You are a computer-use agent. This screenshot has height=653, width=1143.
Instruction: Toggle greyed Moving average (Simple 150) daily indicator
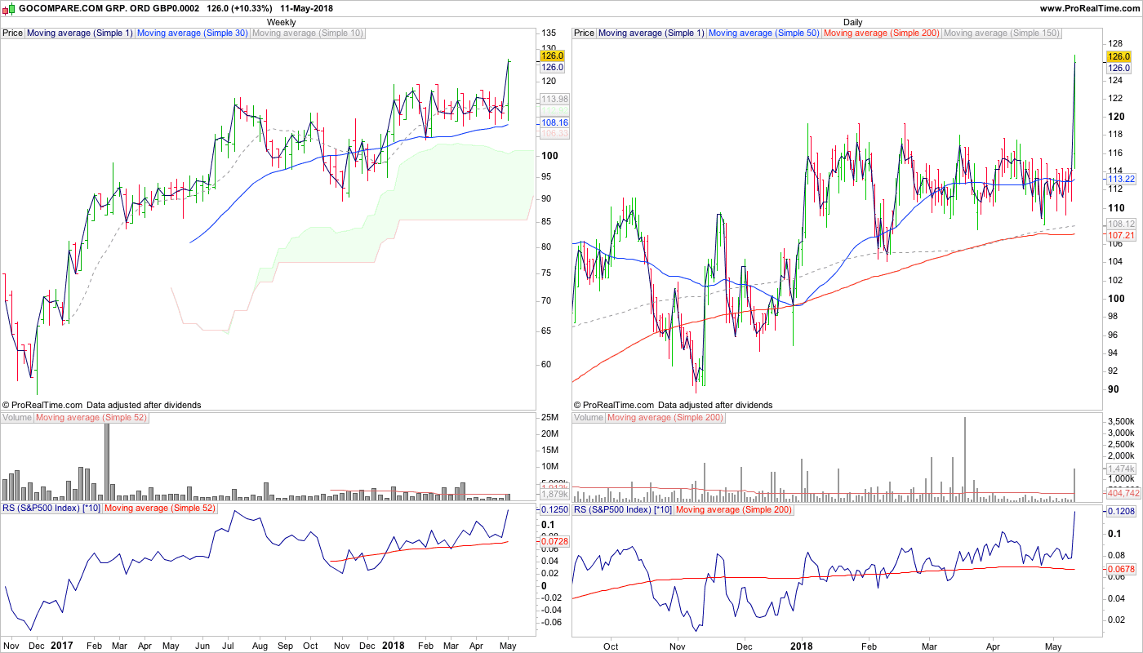click(1002, 33)
